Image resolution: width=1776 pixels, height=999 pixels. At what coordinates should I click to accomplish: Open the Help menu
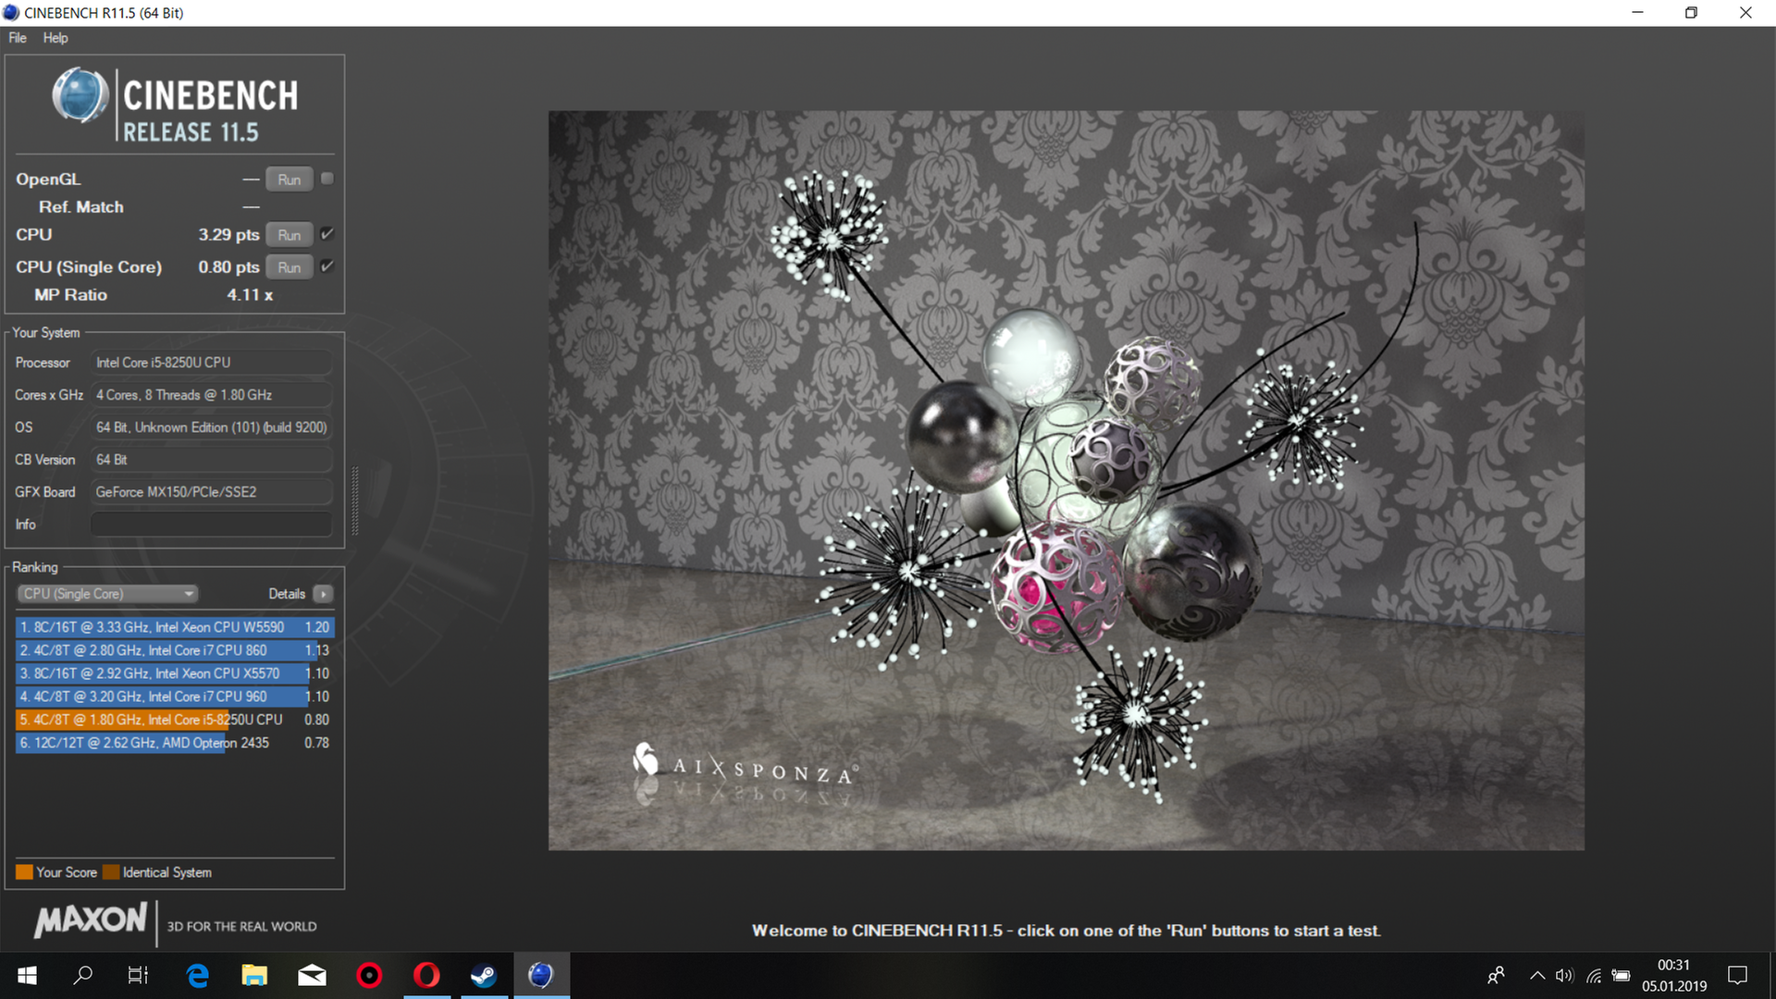[x=55, y=38]
